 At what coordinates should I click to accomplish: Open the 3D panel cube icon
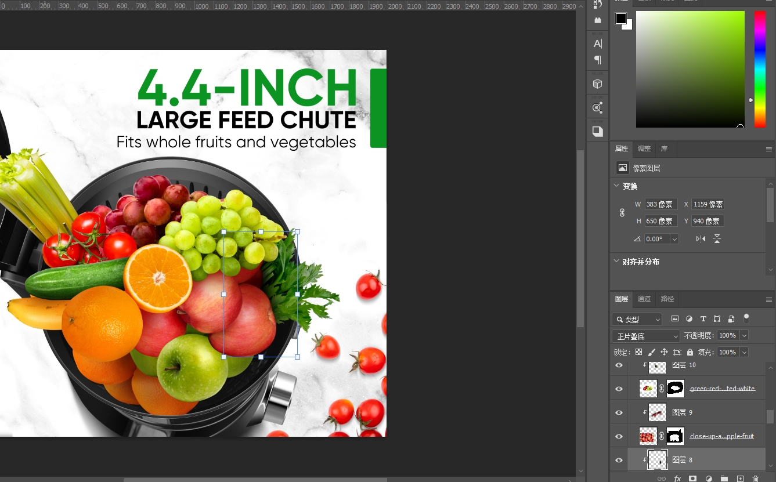click(597, 84)
